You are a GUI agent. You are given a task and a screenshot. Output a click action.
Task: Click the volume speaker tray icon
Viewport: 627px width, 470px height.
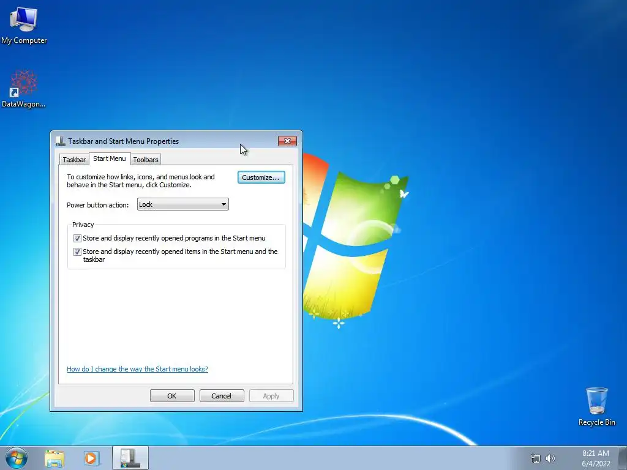(550, 458)
